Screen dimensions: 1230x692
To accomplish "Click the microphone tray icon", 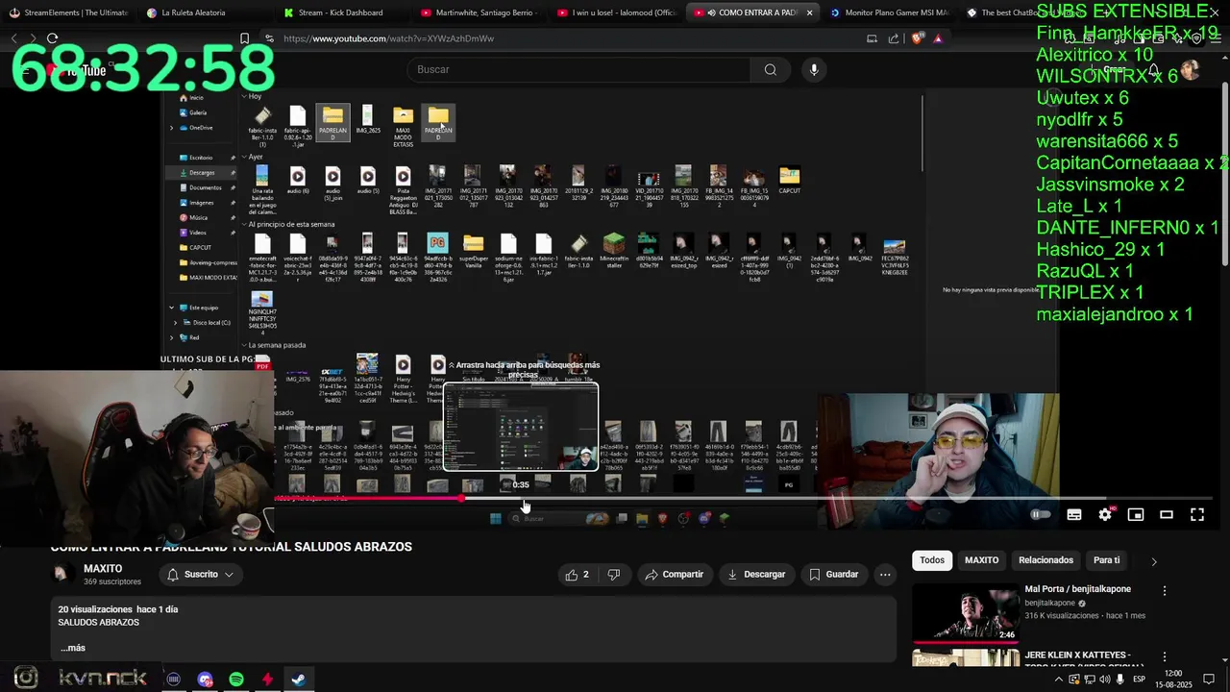I will pos(1119,680).
